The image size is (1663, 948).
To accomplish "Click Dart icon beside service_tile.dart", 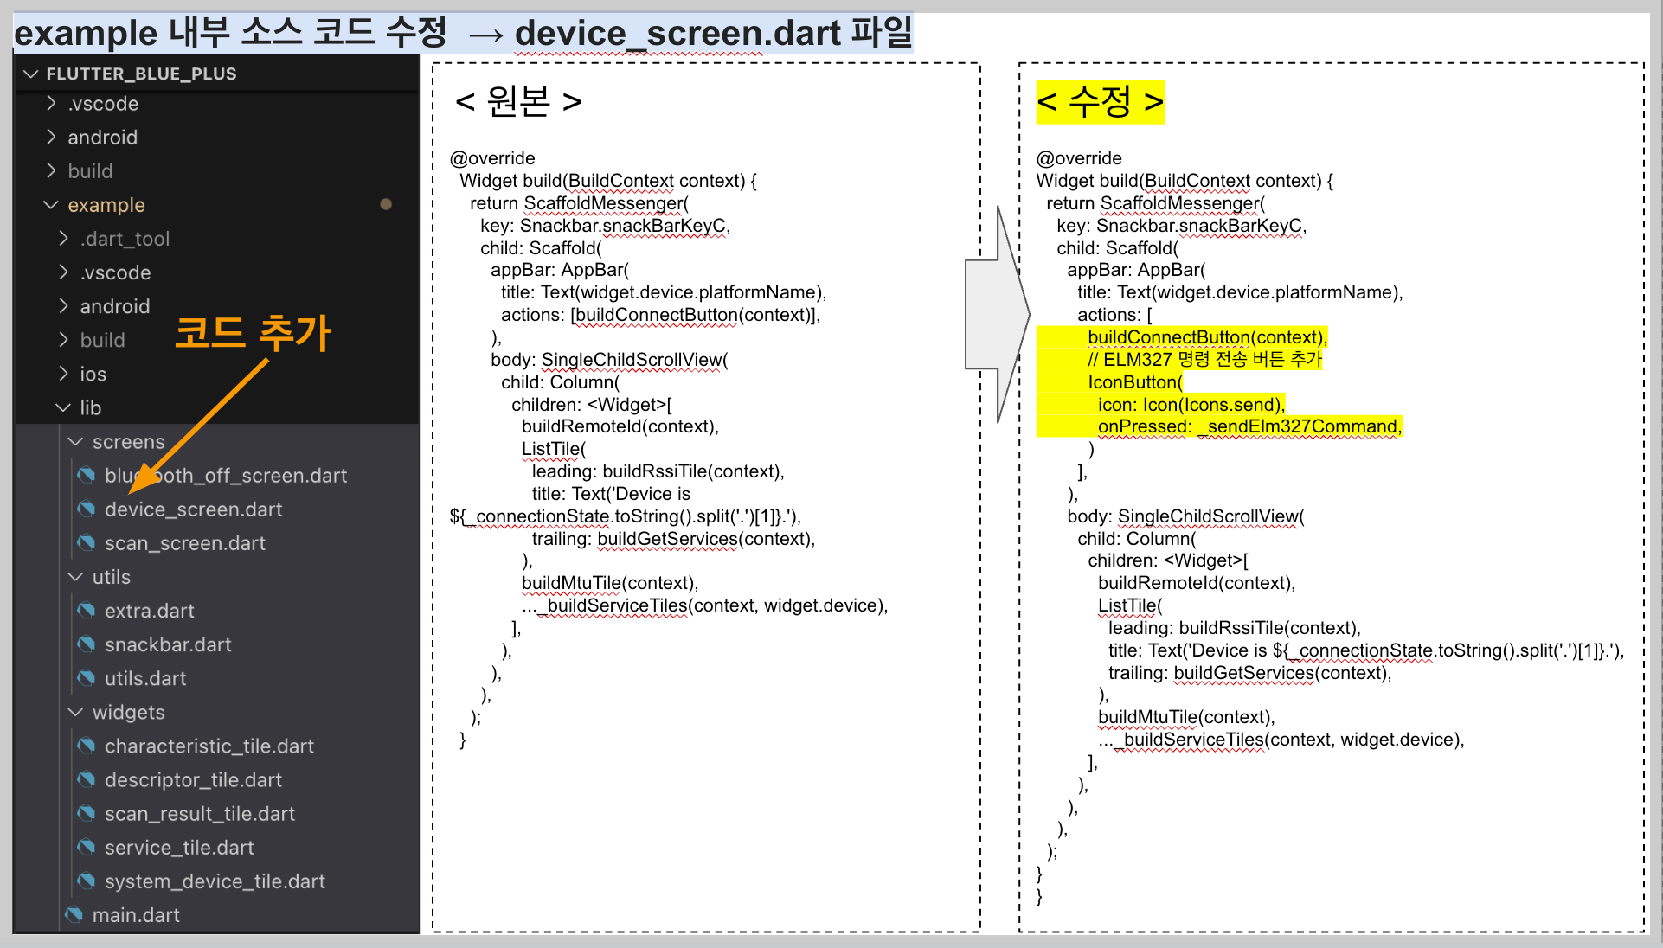I will pos(86,848).
